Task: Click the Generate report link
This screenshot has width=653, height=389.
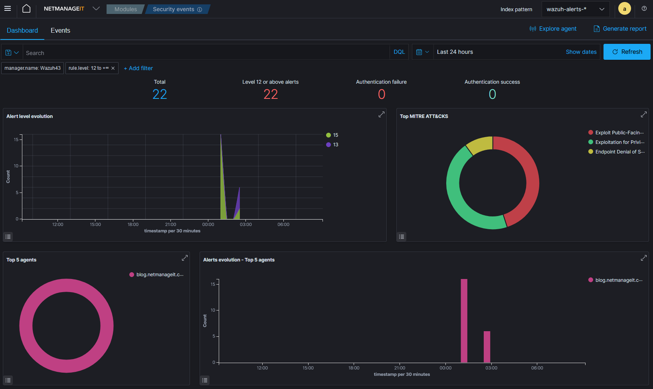Action: pyautogui.click(x=620, y=29)
